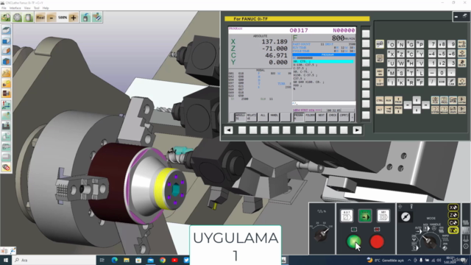Click the right arrow soft key button

[x=357, y=130]
